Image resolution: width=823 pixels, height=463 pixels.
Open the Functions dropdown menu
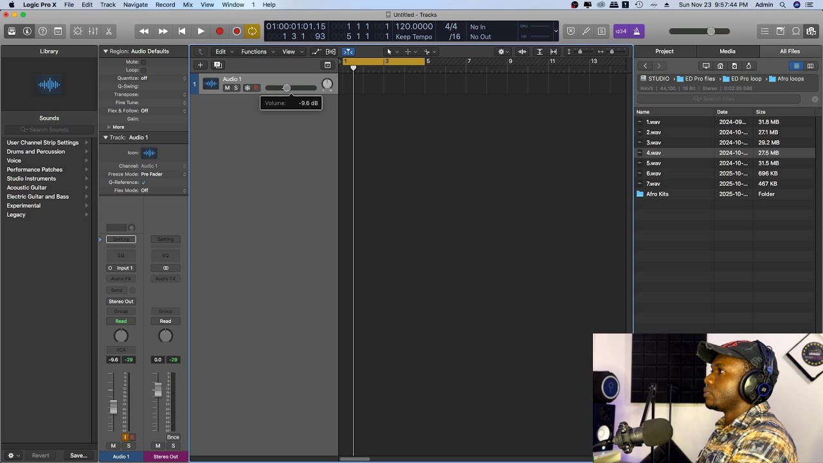coord(257,51)
